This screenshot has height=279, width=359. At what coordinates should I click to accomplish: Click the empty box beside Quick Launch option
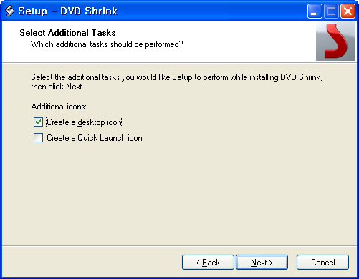tap(38, 138)
